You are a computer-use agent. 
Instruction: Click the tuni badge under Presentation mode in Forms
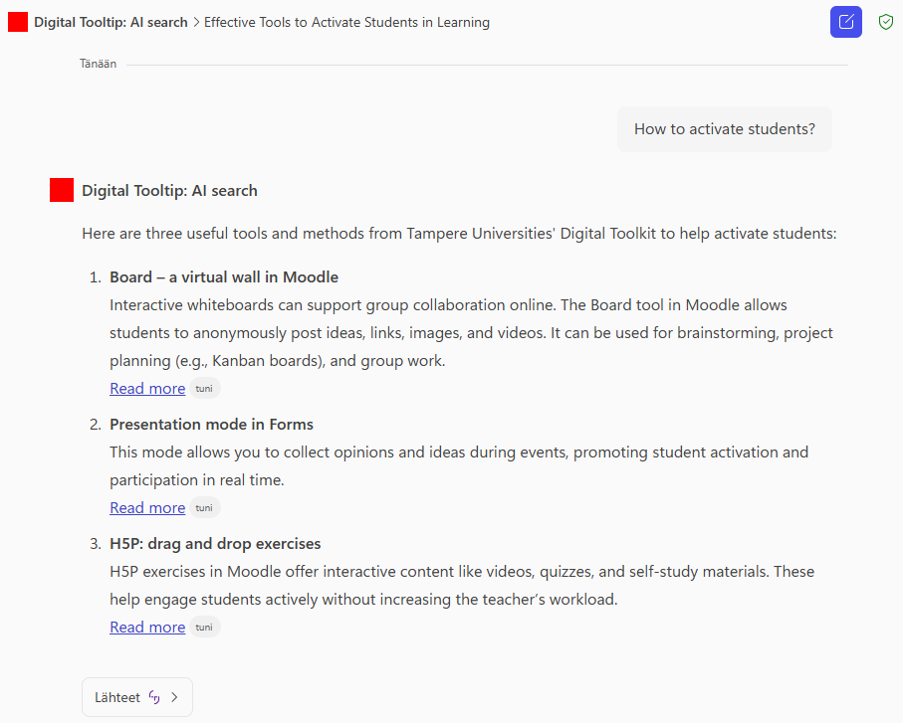point(203,507)
